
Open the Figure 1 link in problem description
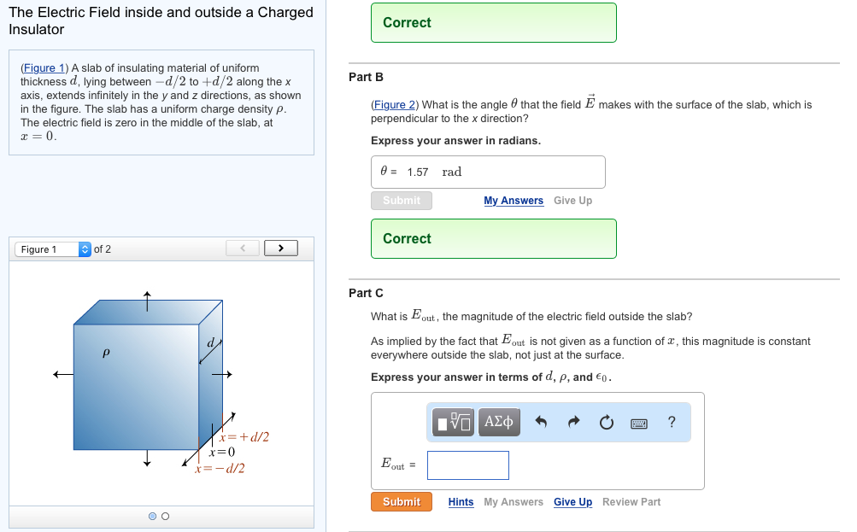[42, 67]
